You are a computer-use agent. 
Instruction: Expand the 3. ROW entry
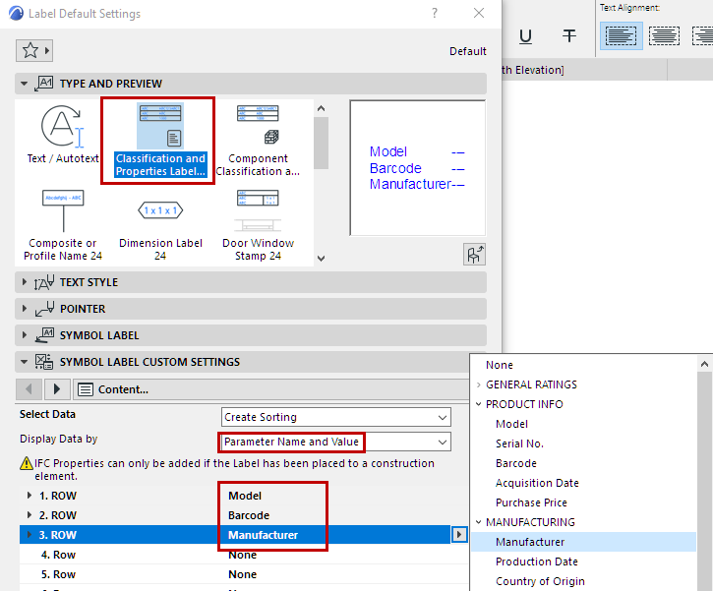30,535
